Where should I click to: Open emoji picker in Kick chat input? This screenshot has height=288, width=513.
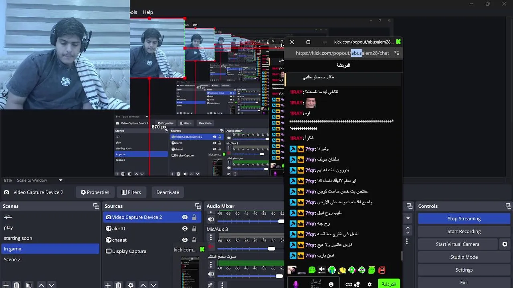coord(331,284)
